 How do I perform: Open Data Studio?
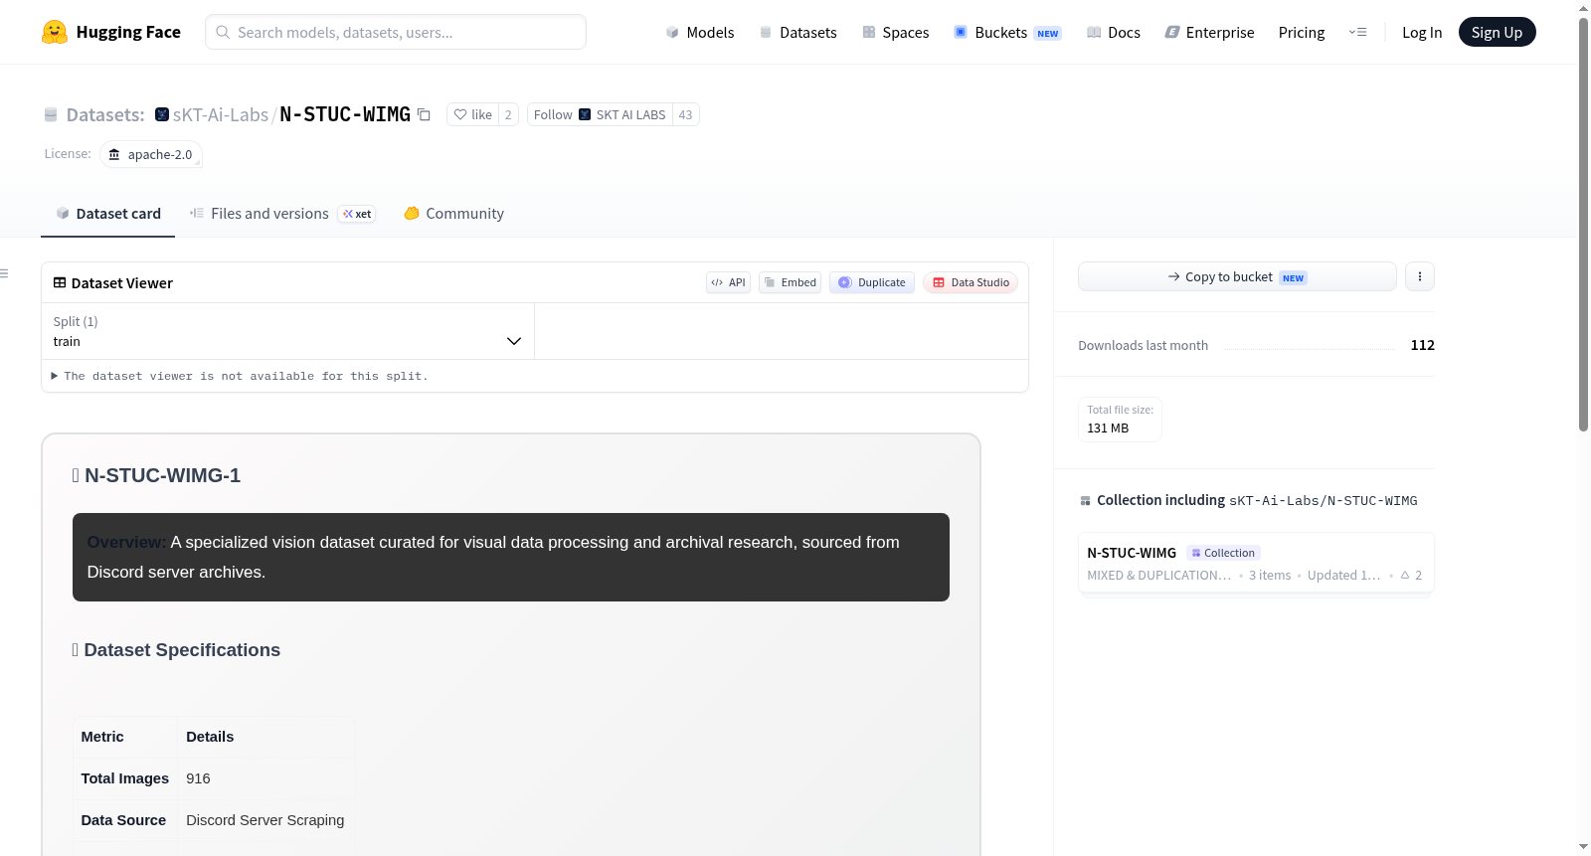click(x=971, y=282)
